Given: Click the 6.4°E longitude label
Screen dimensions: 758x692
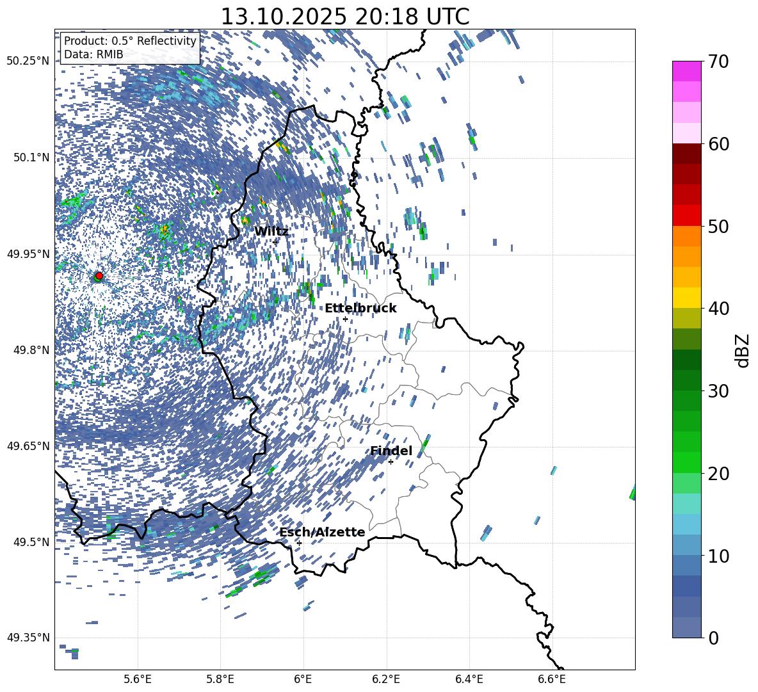Looking at the screenshot, I should (x=469, y=680).
